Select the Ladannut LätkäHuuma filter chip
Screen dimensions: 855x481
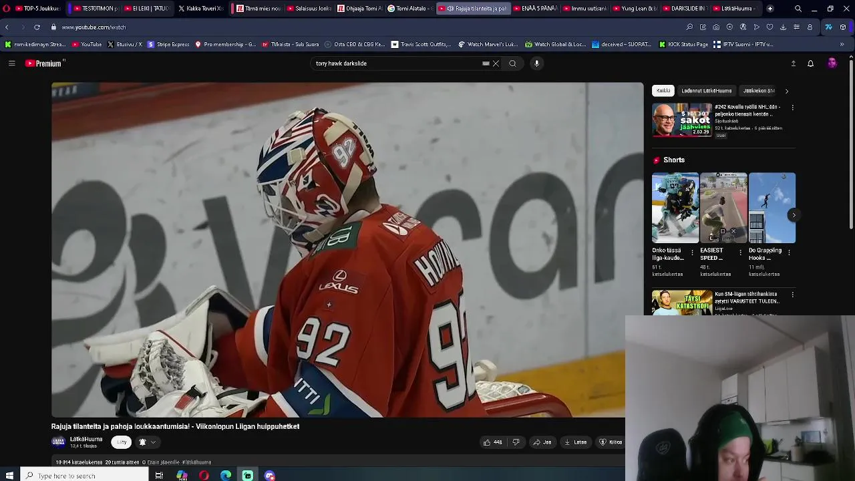(706, 91)
